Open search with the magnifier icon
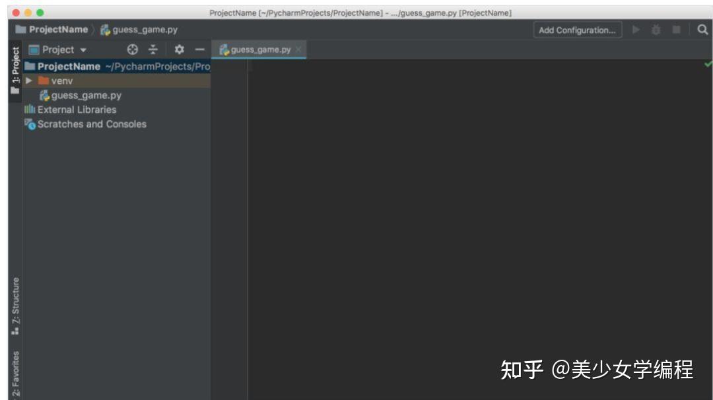The width and height of the screenshot is (713, 400). [703, 29]
